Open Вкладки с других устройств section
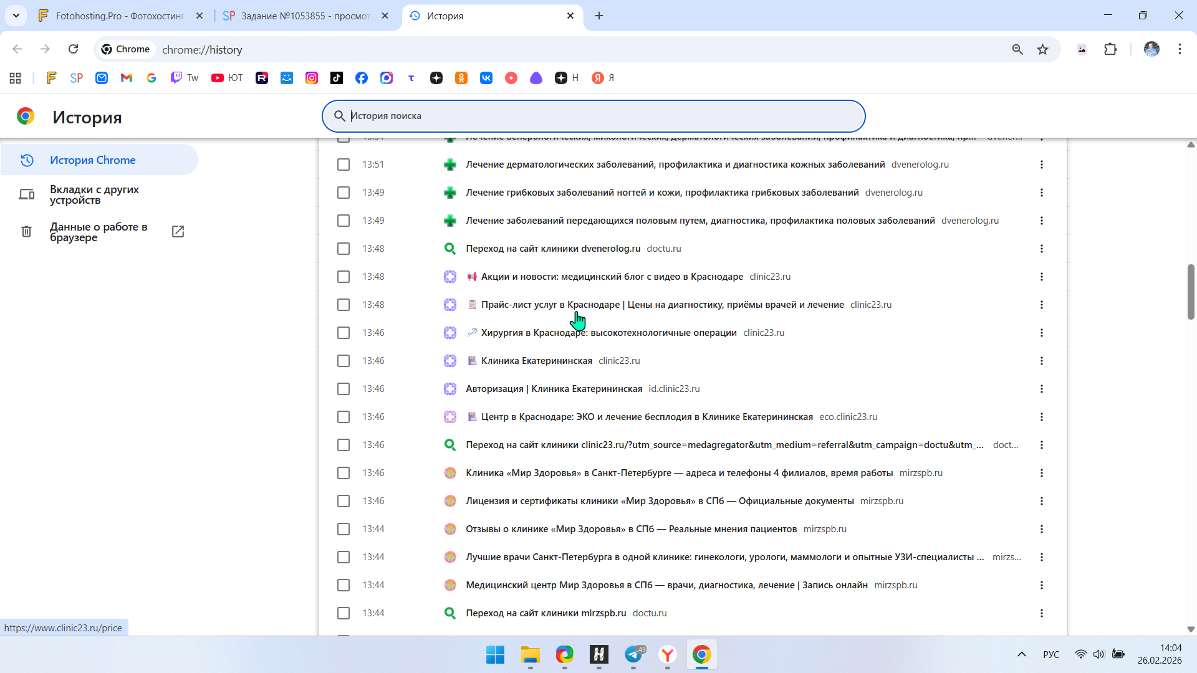Viewport: 1197px width, 673px height. click(94, 194)
